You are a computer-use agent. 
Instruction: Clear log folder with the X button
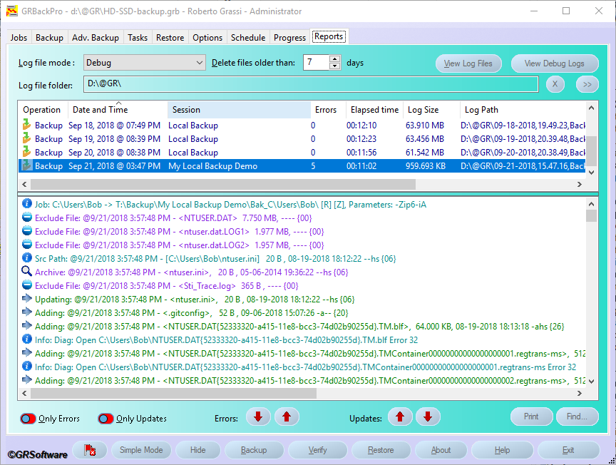pyautogui.click(x=555, y=84)
